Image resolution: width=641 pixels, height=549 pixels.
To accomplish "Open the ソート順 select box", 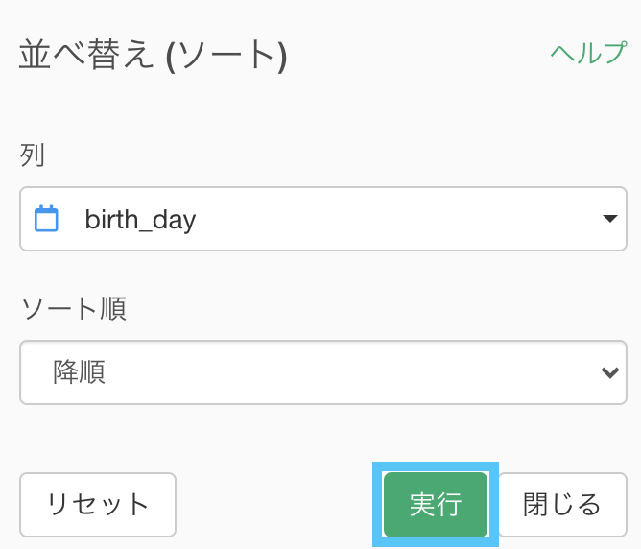I will 323,372.
